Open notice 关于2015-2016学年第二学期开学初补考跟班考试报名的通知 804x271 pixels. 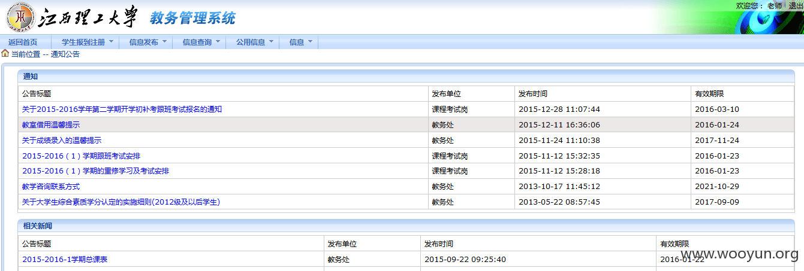click(x=122, y=109)
